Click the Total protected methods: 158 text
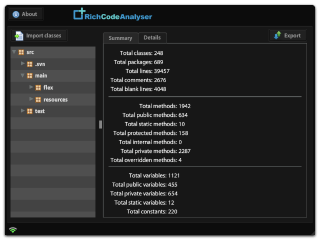Image resolution: width=320 pixels, height=240 pixels. click(x=151, y=133)
